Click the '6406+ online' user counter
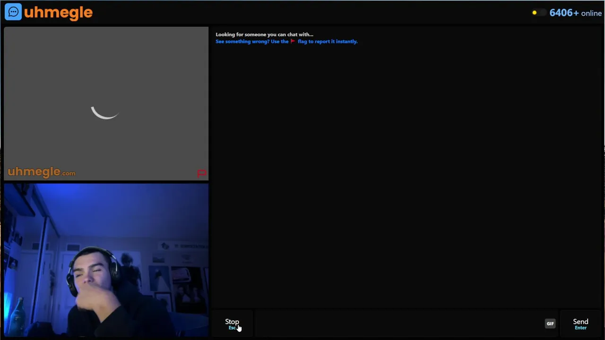Viewport: 605px width, 340px height. point(575,13)
